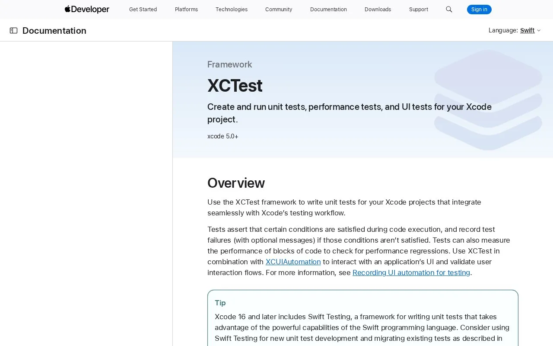The image size is (553, 346).
Task: Click the Tip label in callout
Action: 220,303
